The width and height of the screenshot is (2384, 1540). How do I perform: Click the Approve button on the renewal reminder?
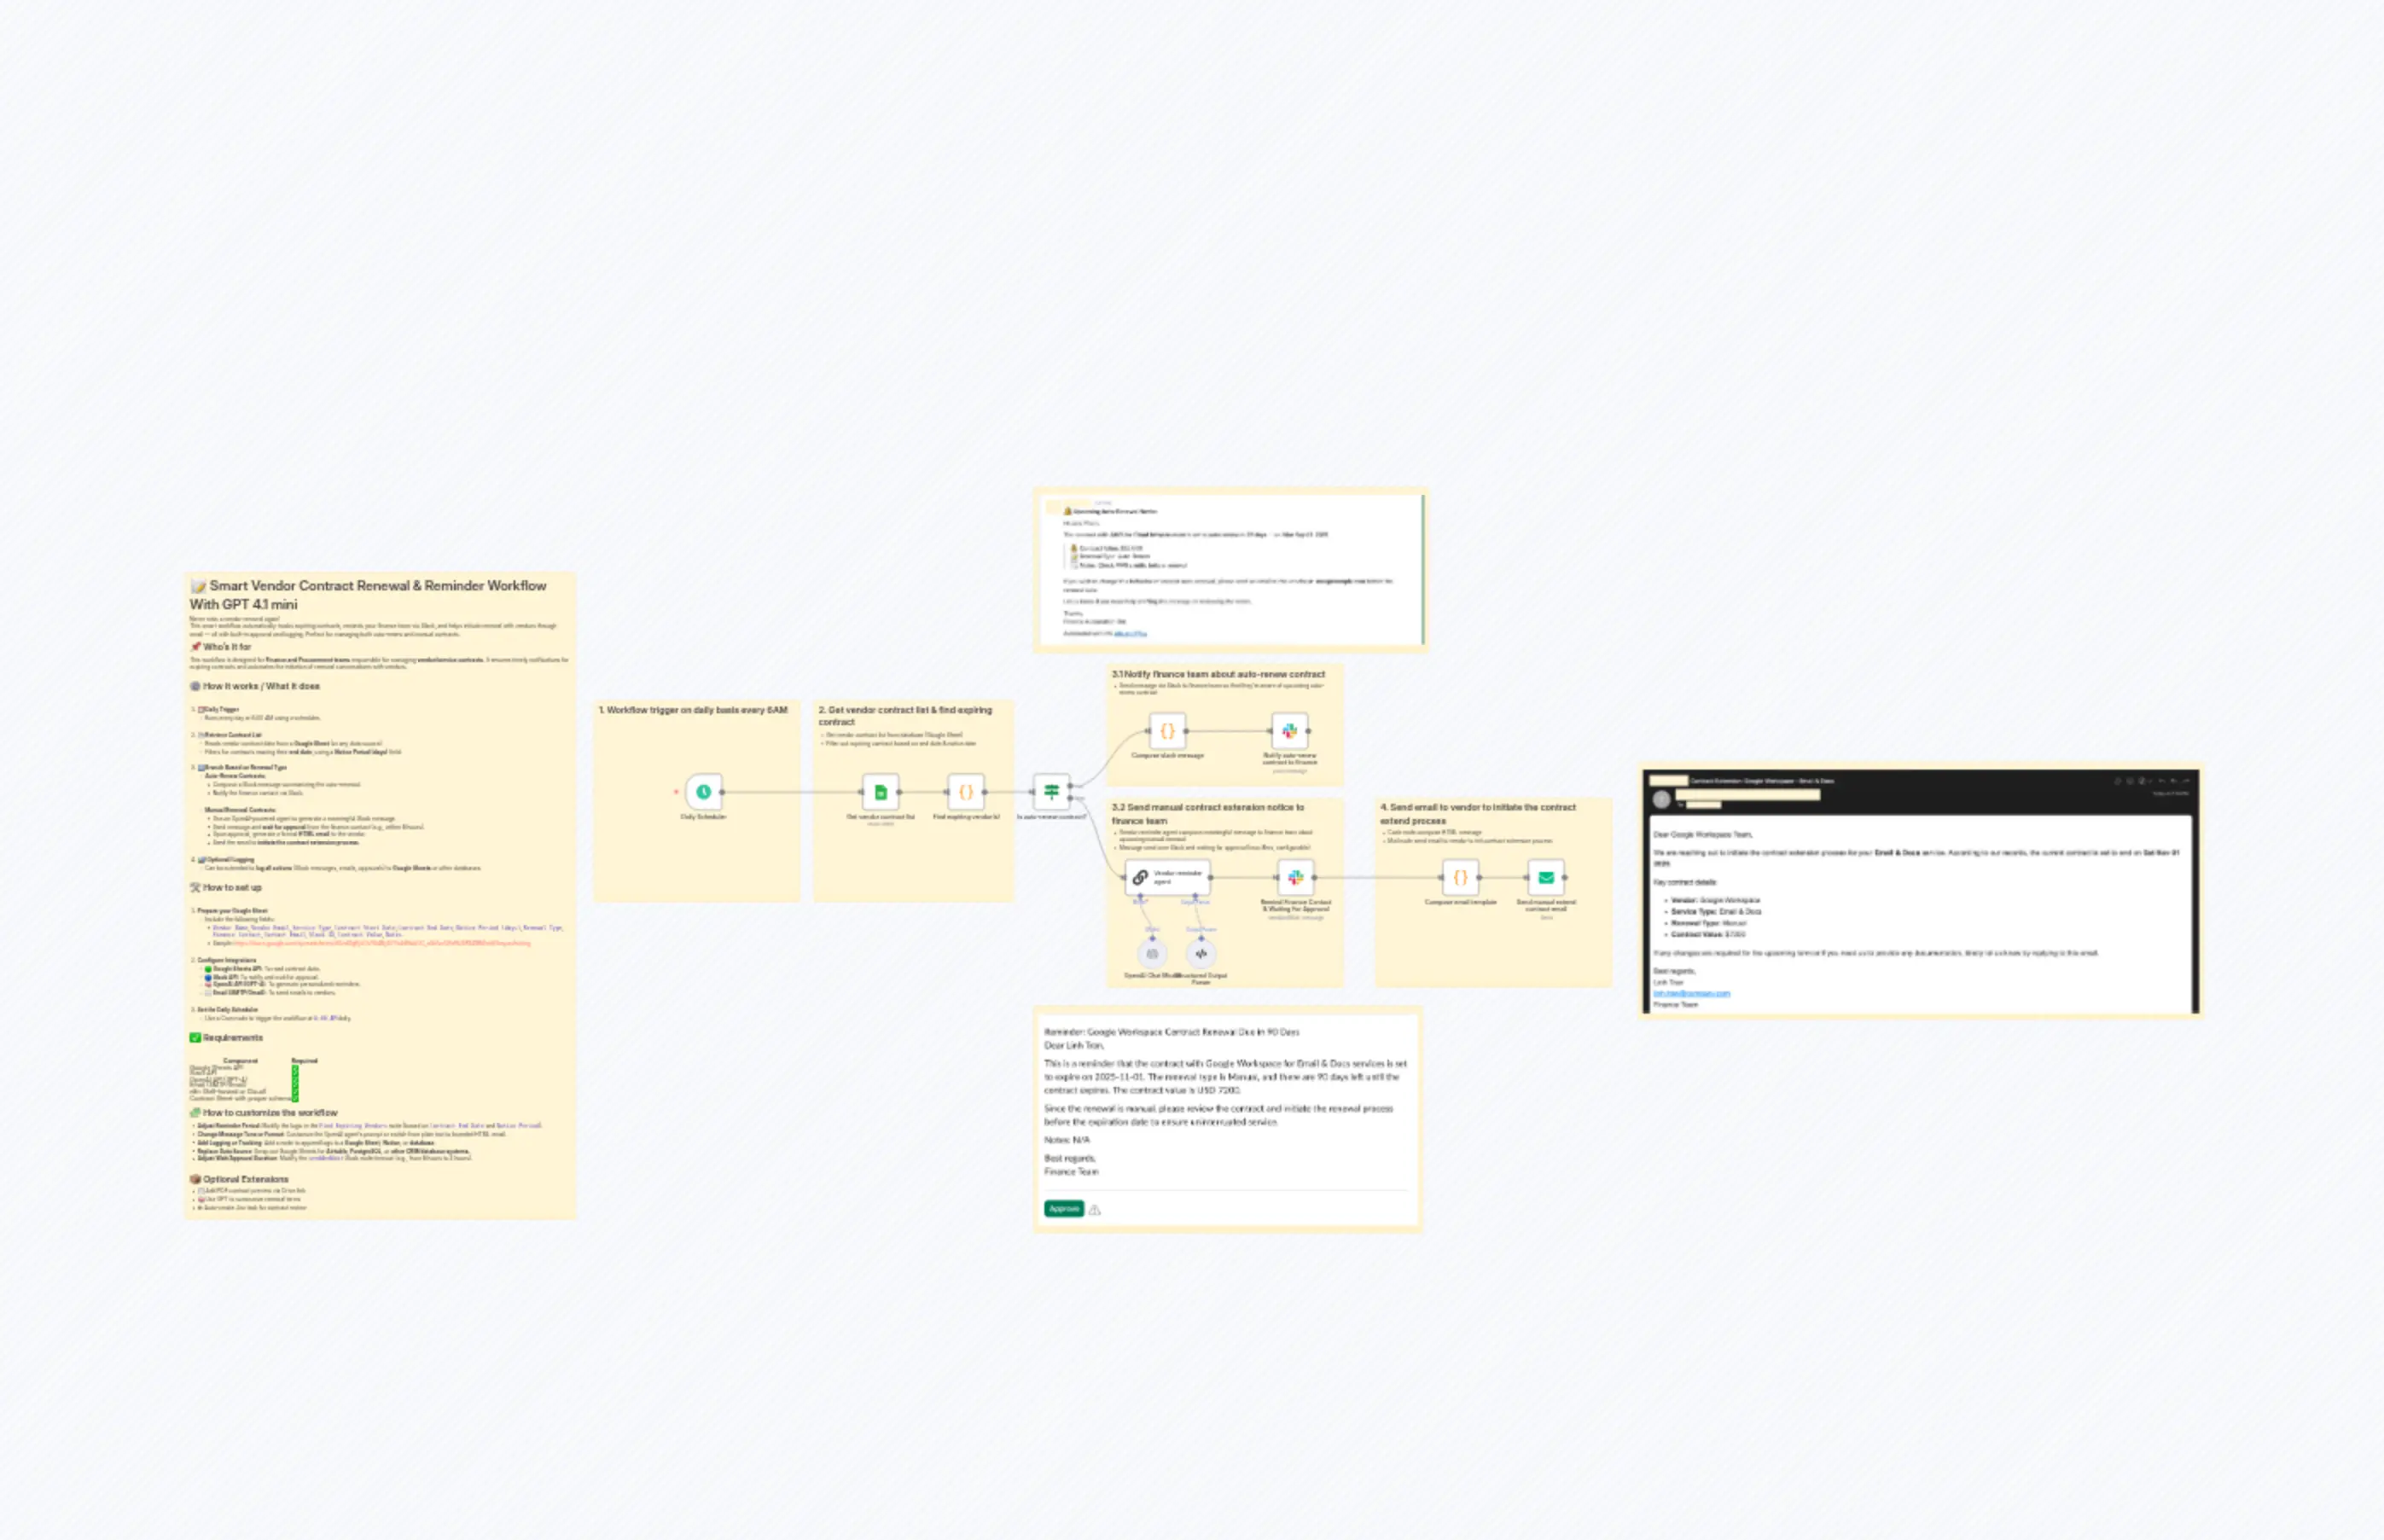[1064, 1208]
